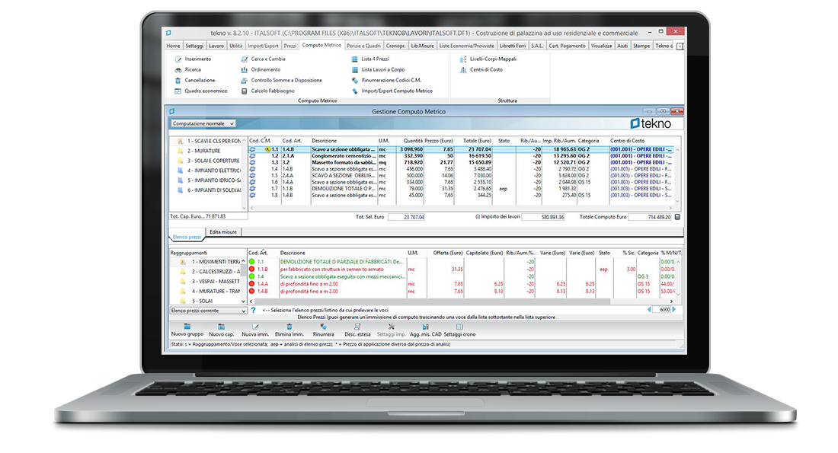Screen dimensions: 838x453
Task: Open the Stampe ribbon tab
Action: coord(641,46)
